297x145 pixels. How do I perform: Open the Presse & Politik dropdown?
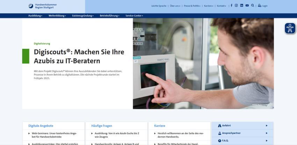192,6
